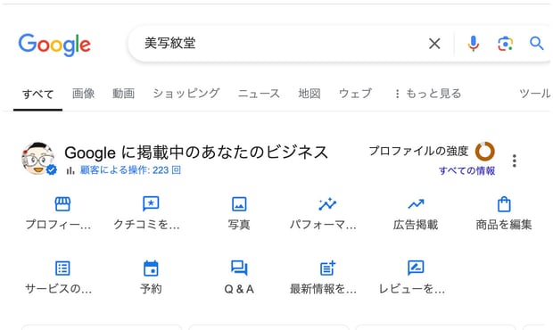The image size is (553, 330).
Task: Open the ウェブ tab
Action: [x=355, y=94]
